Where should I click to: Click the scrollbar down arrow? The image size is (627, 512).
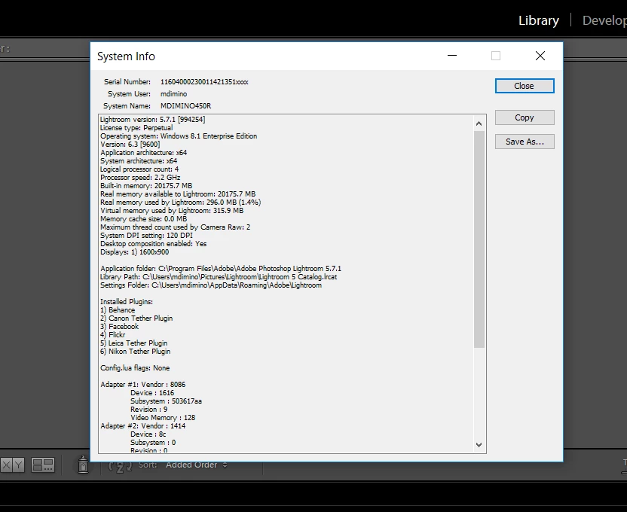479,444
